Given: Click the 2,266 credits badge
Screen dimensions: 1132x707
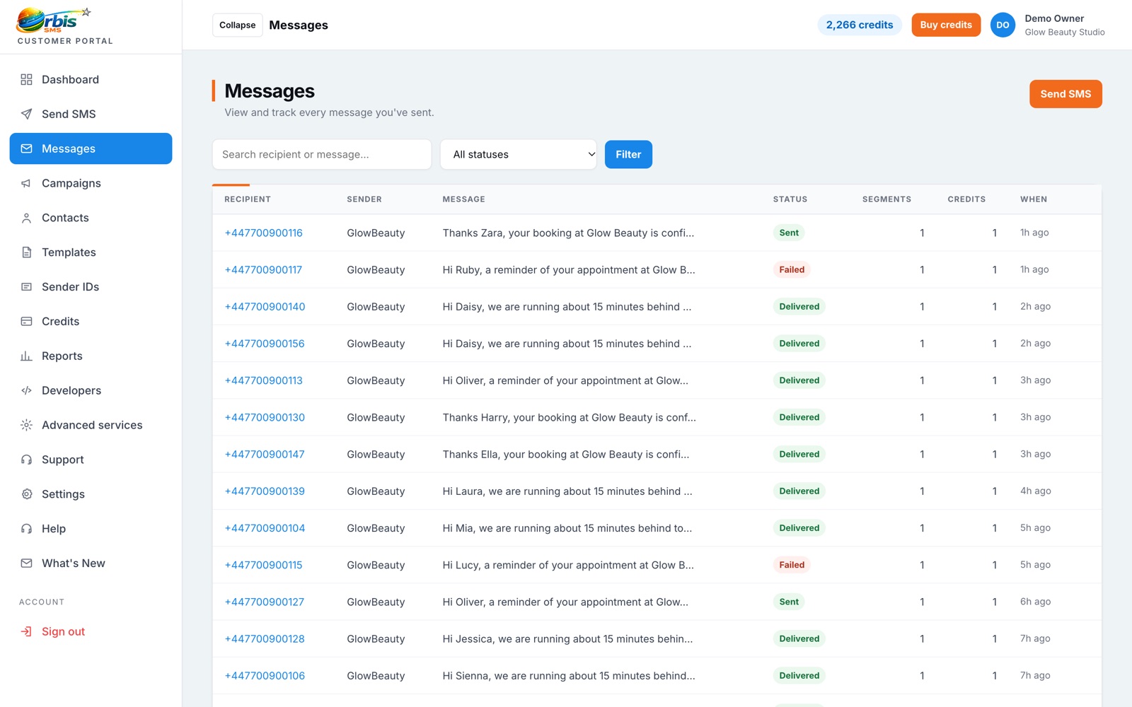Looking at the screenshot, I should pyautogui.click(x=860, y=25).
